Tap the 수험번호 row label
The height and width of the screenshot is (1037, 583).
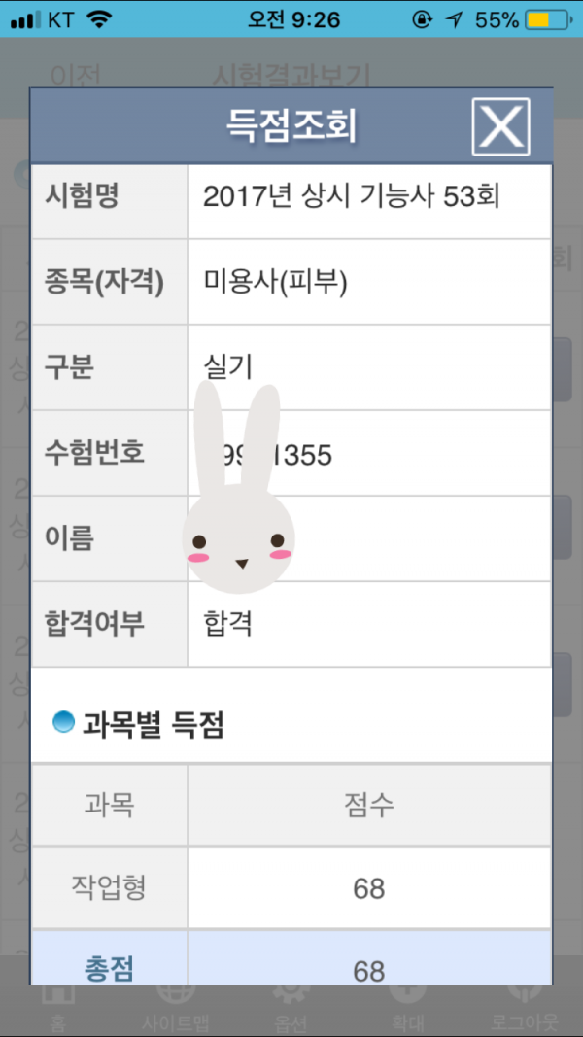tap(95, 453)
